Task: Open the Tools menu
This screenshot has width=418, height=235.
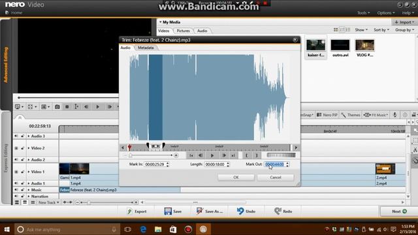Action: click(x=363, y=13)
